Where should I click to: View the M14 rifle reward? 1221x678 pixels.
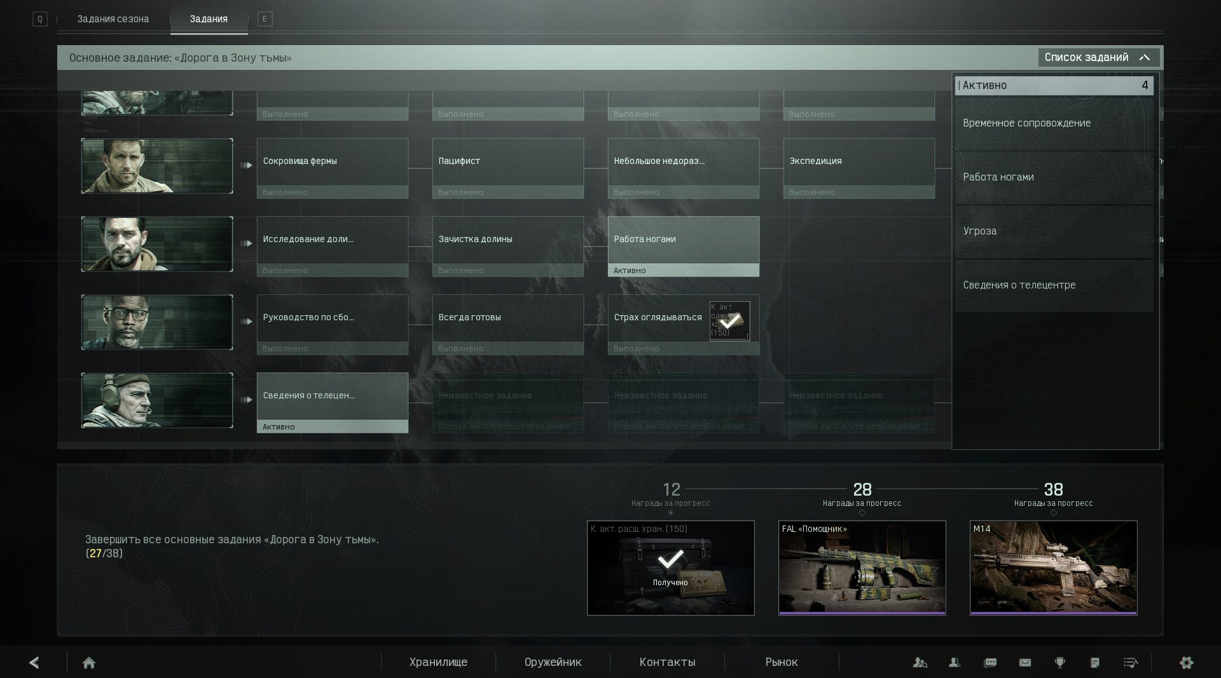(1054, 568)
